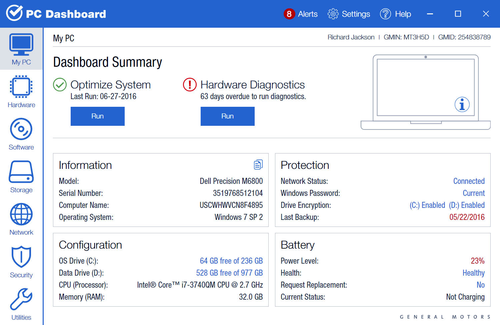Click the PC Dashboard logo

56,14
